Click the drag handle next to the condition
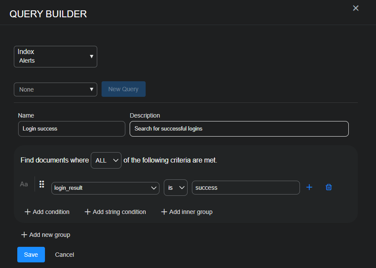This screenshot has width=376, height=268. [41, 184]
